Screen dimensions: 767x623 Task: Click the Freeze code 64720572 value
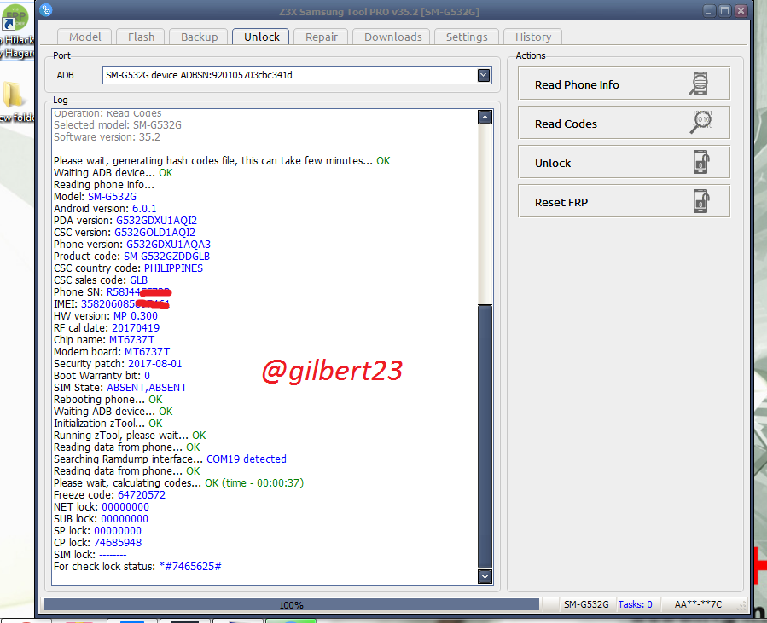(x=142, y=495)
